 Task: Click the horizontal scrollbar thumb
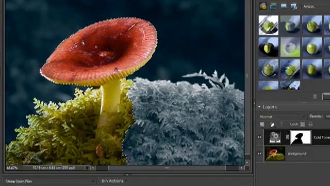click(167, 168)
